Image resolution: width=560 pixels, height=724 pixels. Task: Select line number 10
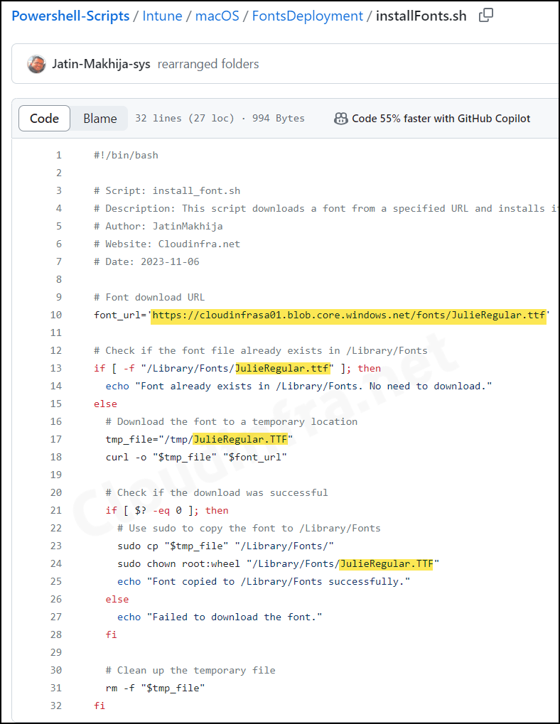(x=56, y=315)
